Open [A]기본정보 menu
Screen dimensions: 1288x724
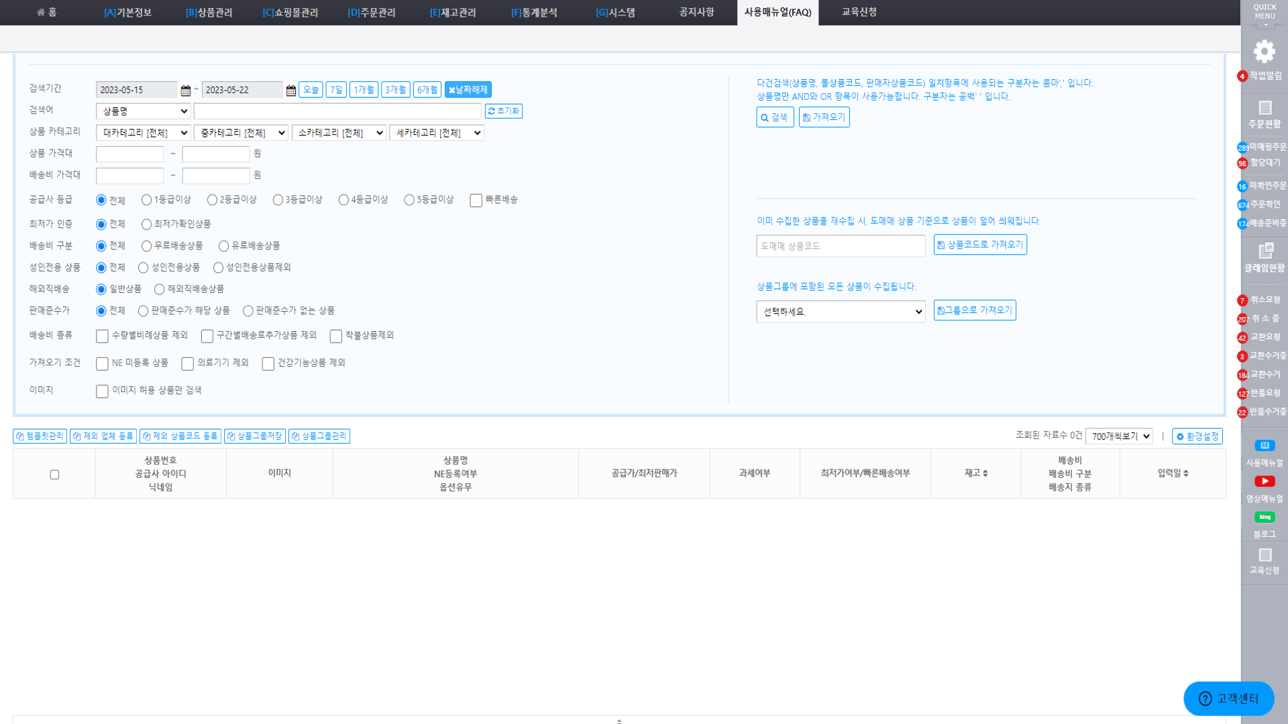point(127,12)
